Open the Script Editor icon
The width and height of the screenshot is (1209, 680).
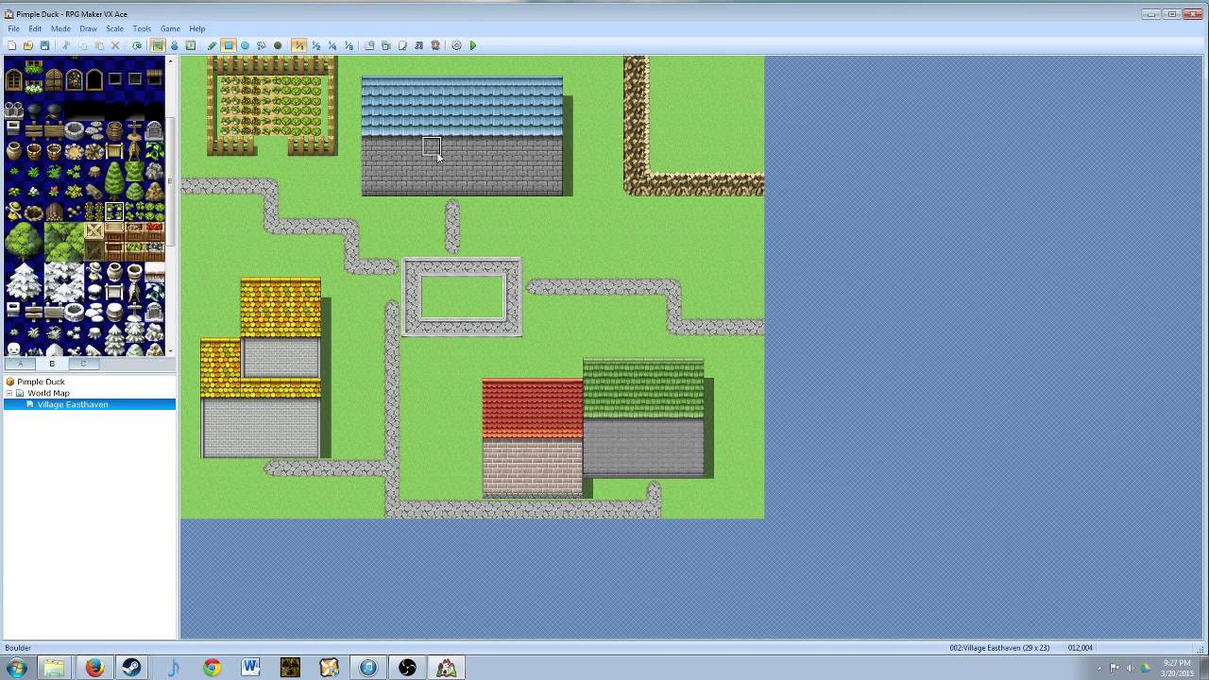pos(402,45)
